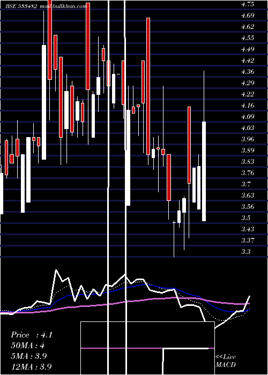The image size is (268, 375).
Task: Select the 3.37 price label
Action: coord(248,241)
